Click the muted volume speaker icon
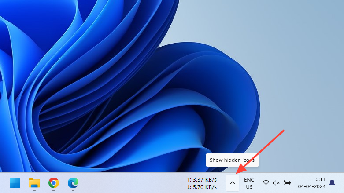The image size is (344, 193). [x=276, y=183]
